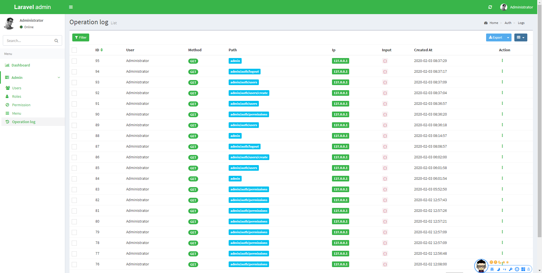The image size is (542, 273).
Task: Open action menu for log ID 95
Action: 502,61
